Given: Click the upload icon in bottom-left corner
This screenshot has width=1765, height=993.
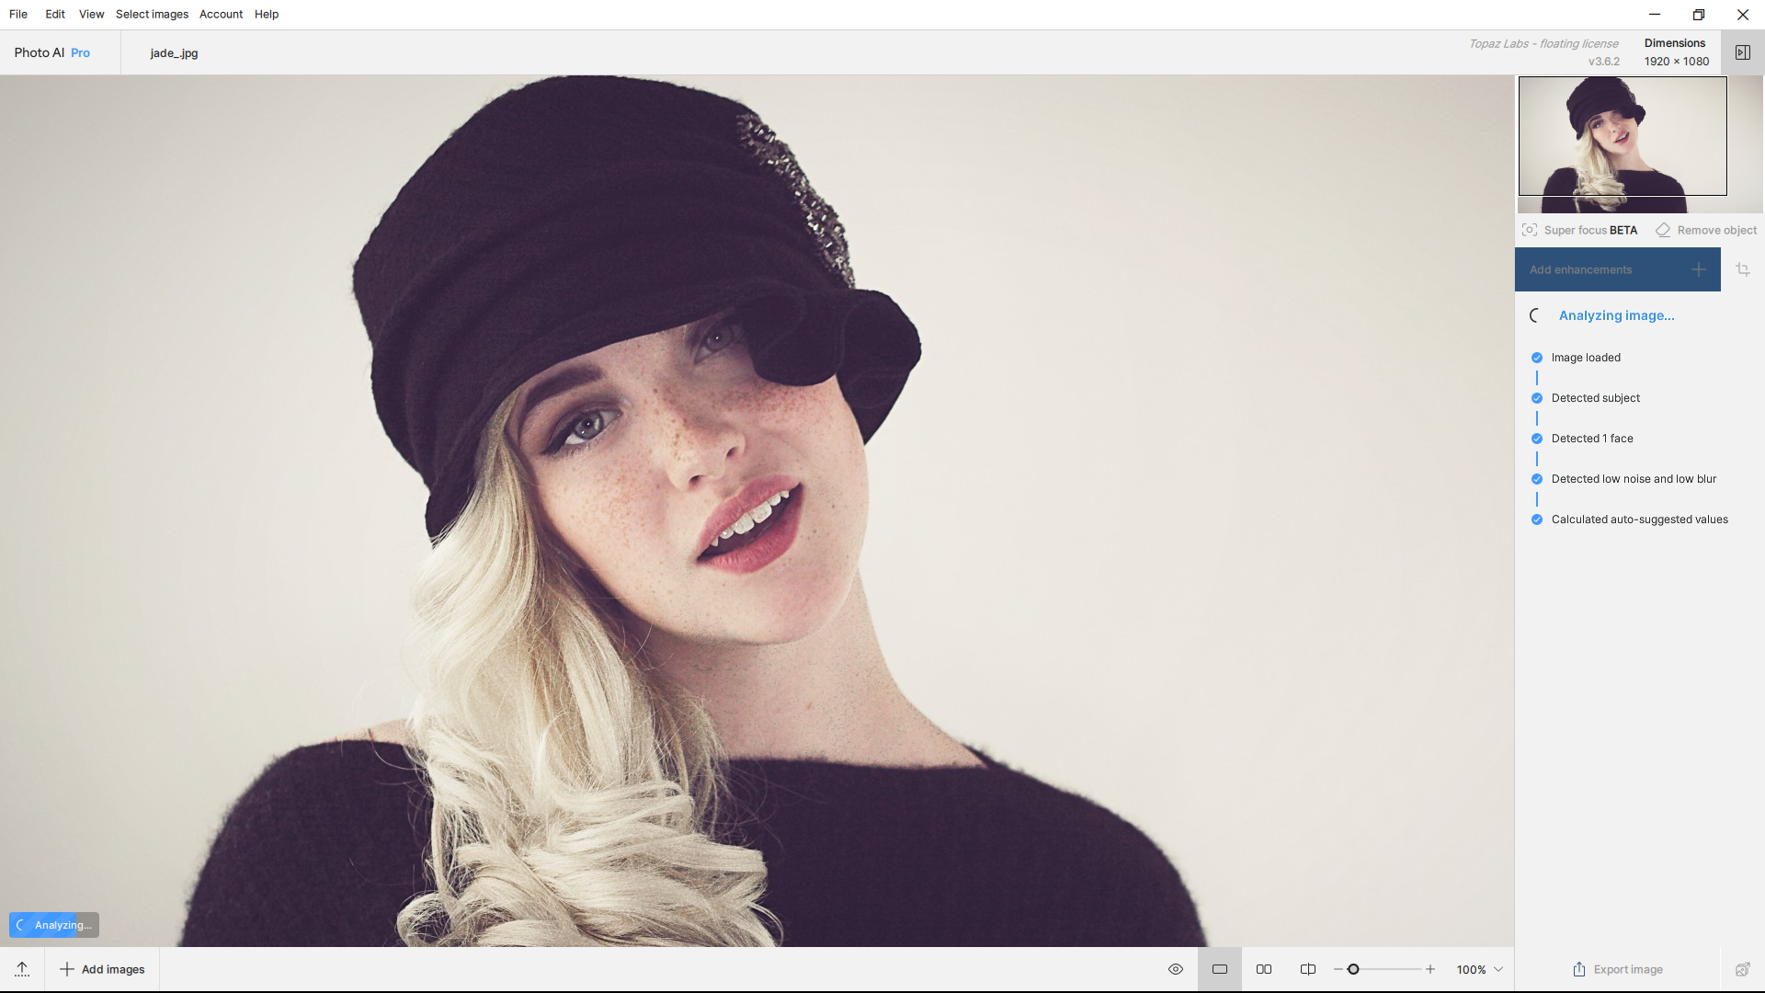Looking at the screenshot, I should [22, 969].
